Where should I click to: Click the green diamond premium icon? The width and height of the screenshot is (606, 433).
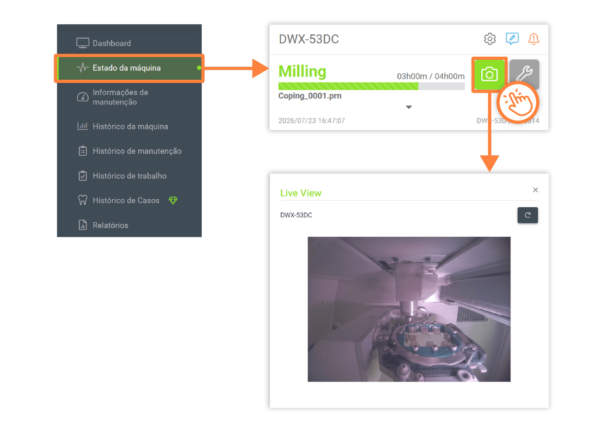[173, 200]
